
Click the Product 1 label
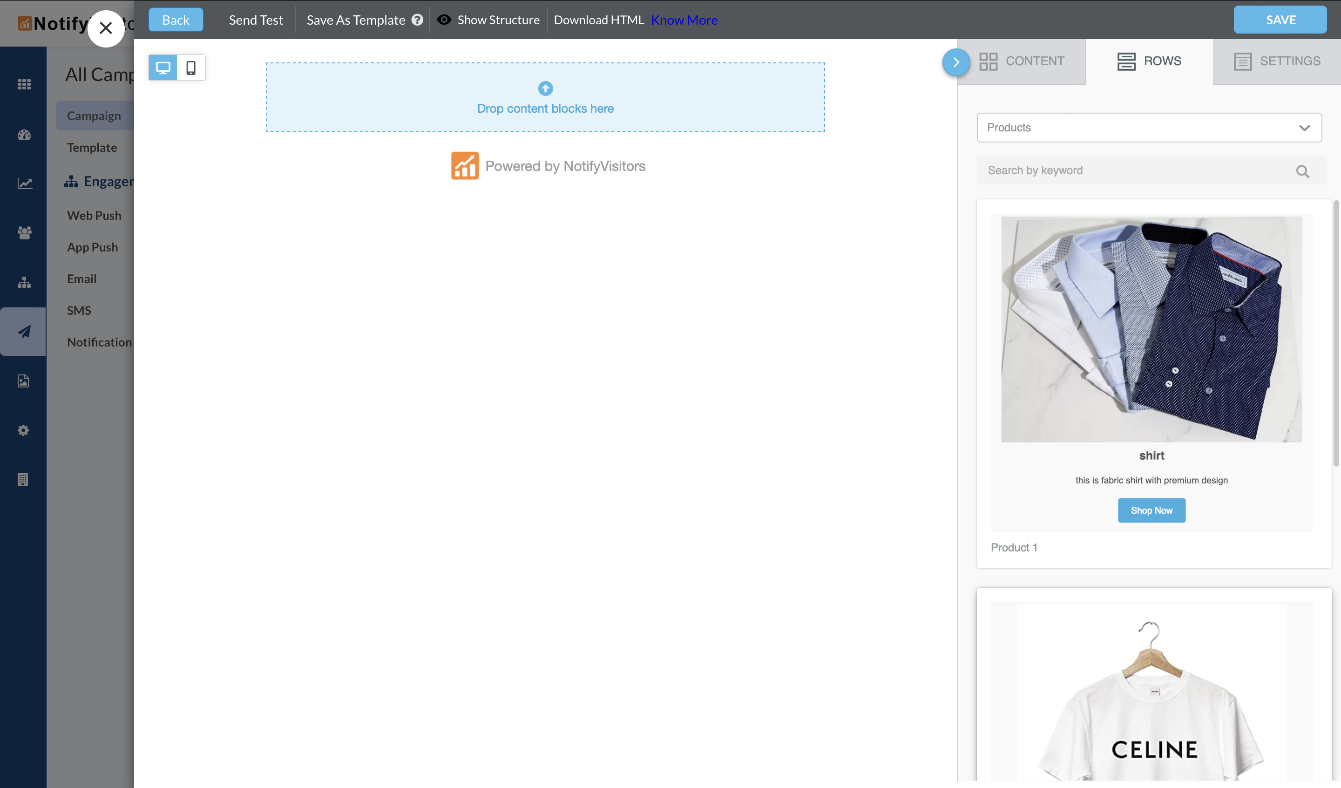tap(1014, 547)
